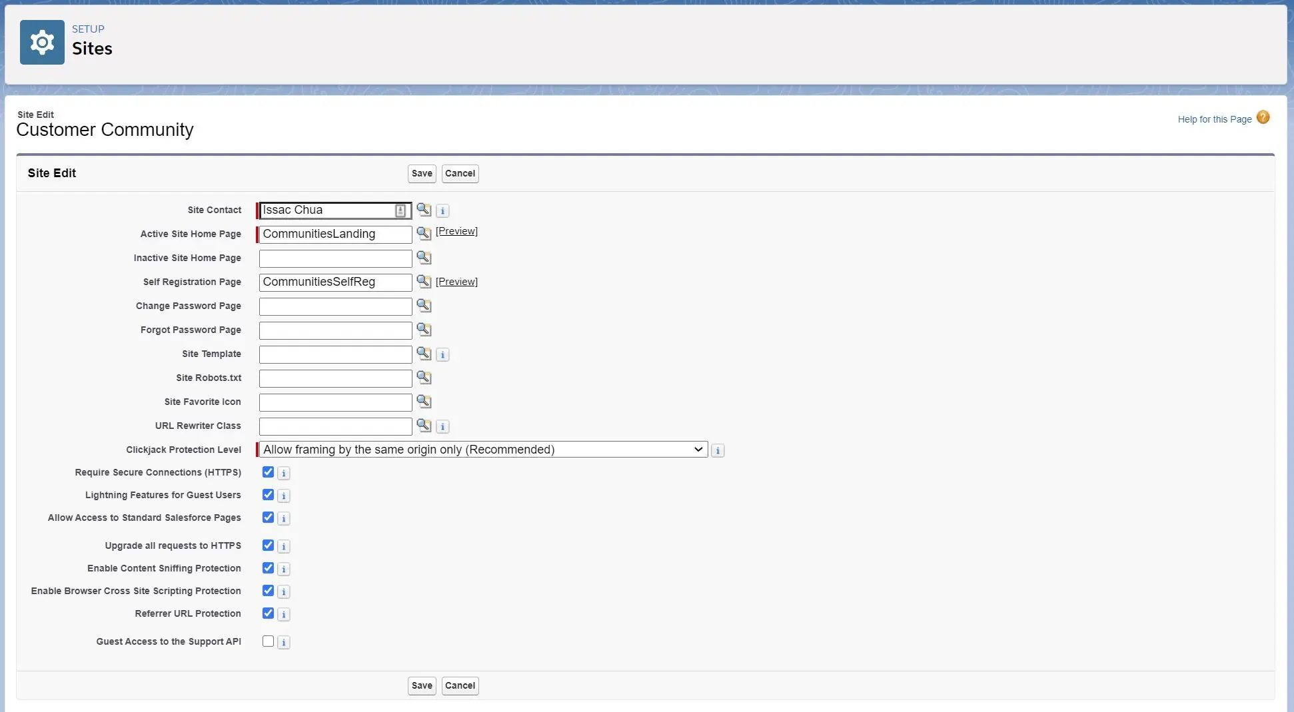1294x712 pixels.
Task: Show info for Referrer URL Protection
Action: point(283,615)
